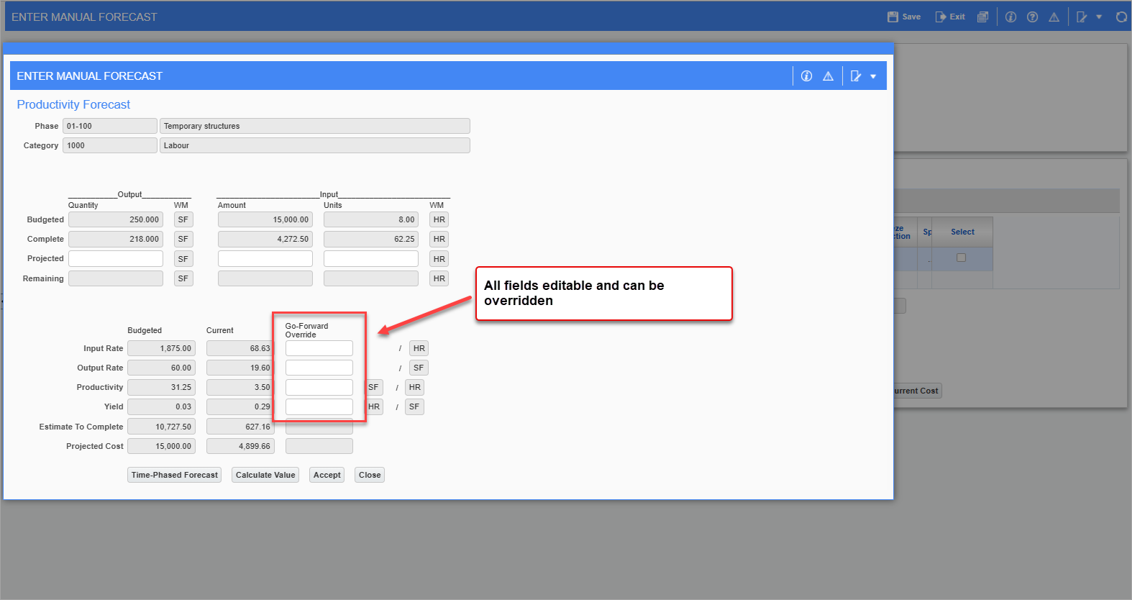
Task: Click warning triangle icon in top background toolbar
Action: (x=1054, y=17)
